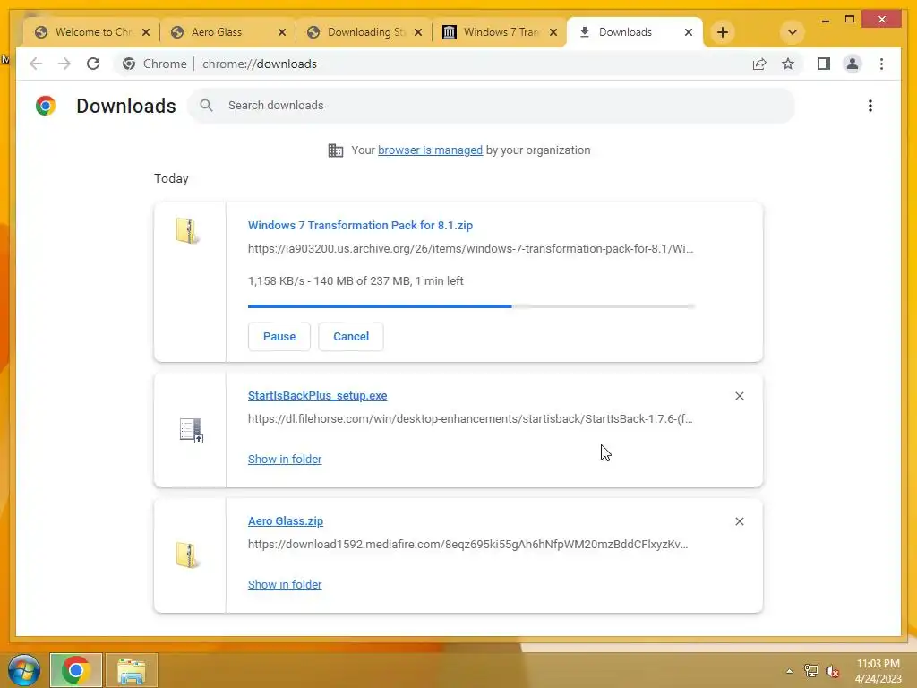Viewport: 917px width, 688px height.
Task: Click the muted volume tray icon
Action: click(832, 671)
